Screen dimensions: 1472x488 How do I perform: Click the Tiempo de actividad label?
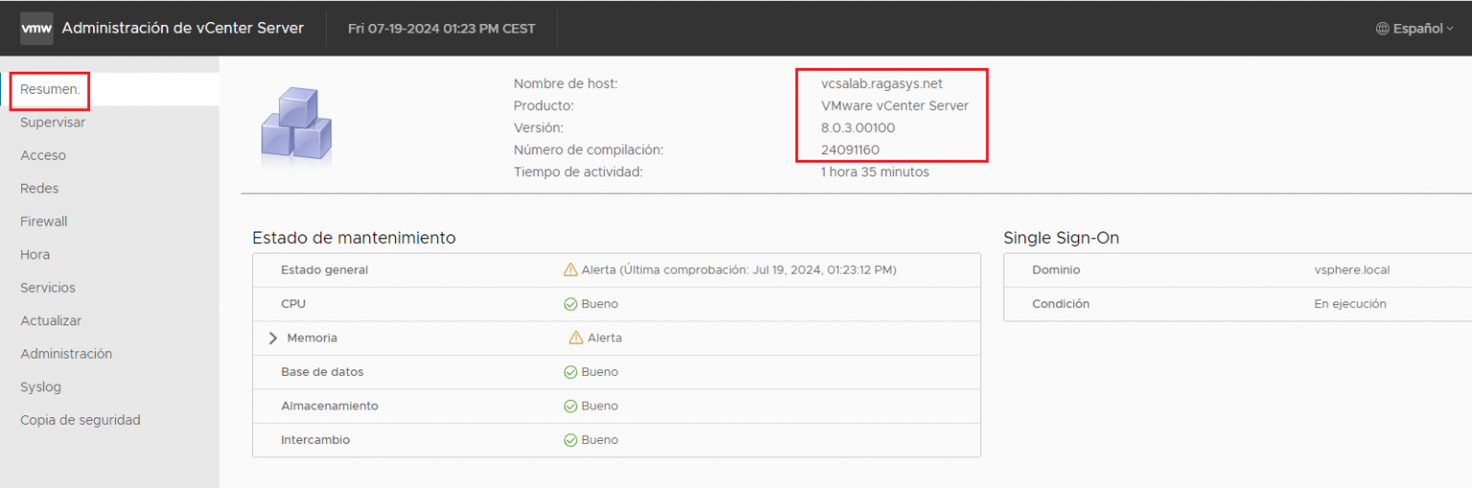[578, 172]
